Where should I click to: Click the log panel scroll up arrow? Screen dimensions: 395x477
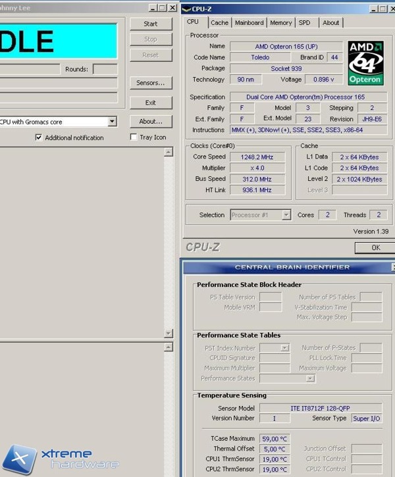tap(169, 152)
